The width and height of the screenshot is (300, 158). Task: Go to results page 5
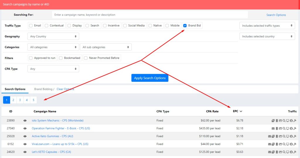pos(33,100)
